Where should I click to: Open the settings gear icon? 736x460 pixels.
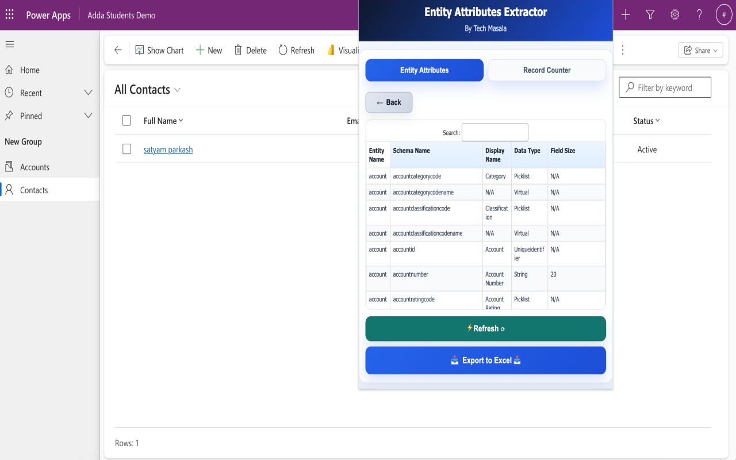point(675,15)
